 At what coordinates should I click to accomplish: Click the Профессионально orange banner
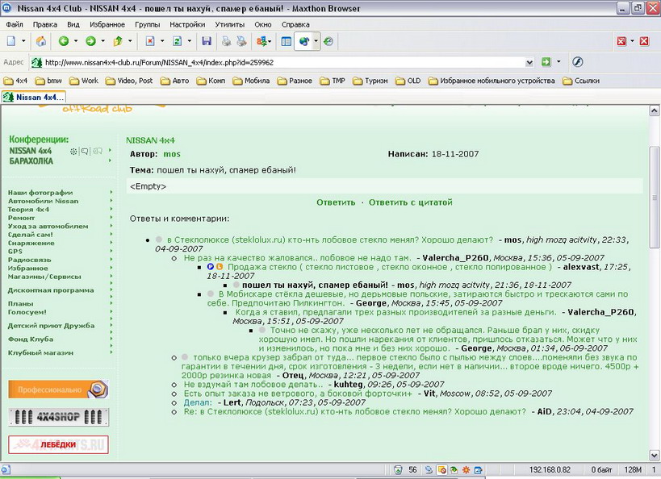coord(59,389)
